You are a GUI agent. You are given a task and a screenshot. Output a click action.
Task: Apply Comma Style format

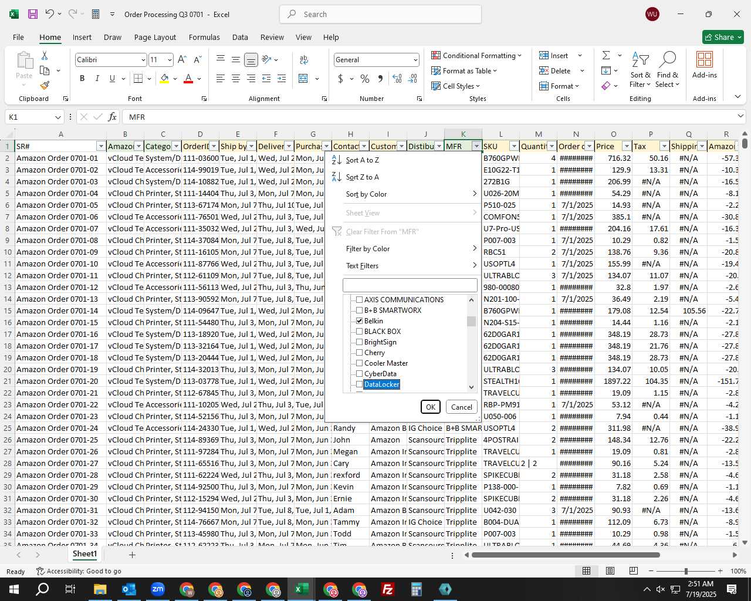(x=380, y=78)
